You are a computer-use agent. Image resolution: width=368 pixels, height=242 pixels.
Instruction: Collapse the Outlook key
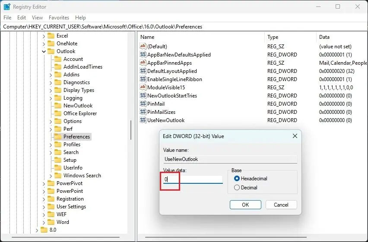(44, 51)
